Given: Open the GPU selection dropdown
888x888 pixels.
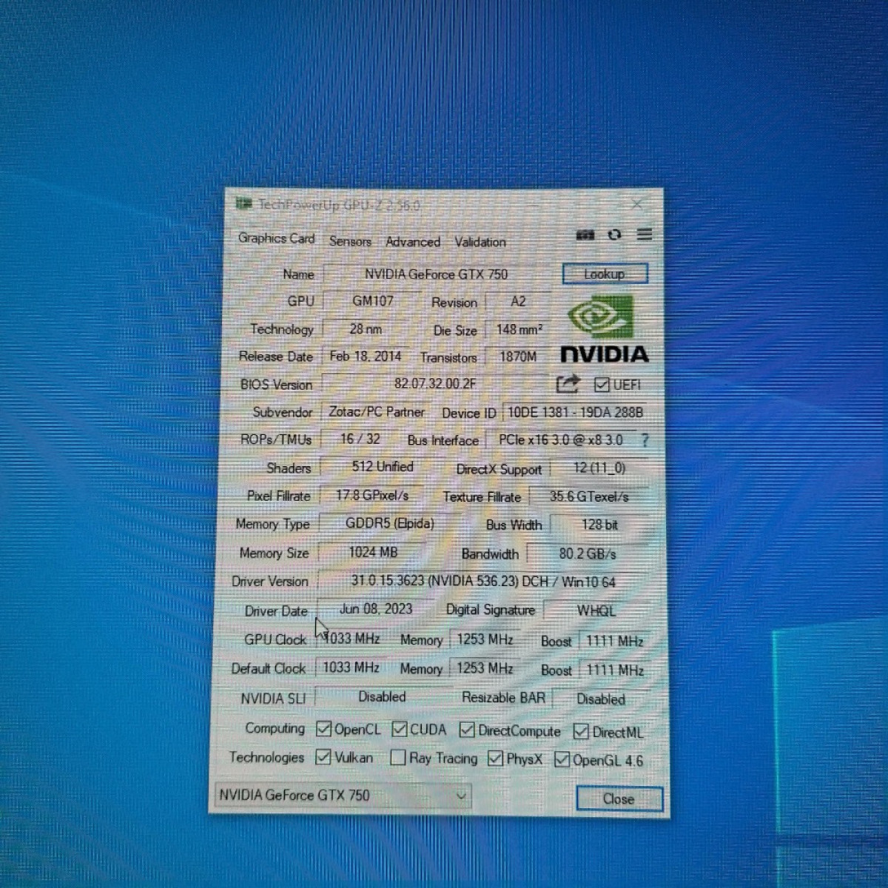Looking at the screenshot, I should [343, 795].
